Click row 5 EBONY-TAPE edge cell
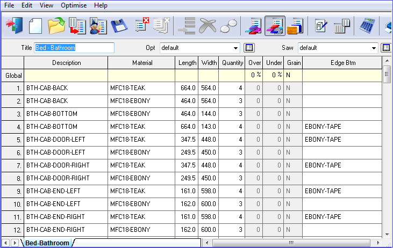This screenshot has width=393, height=248. click(x=342, y=140)
